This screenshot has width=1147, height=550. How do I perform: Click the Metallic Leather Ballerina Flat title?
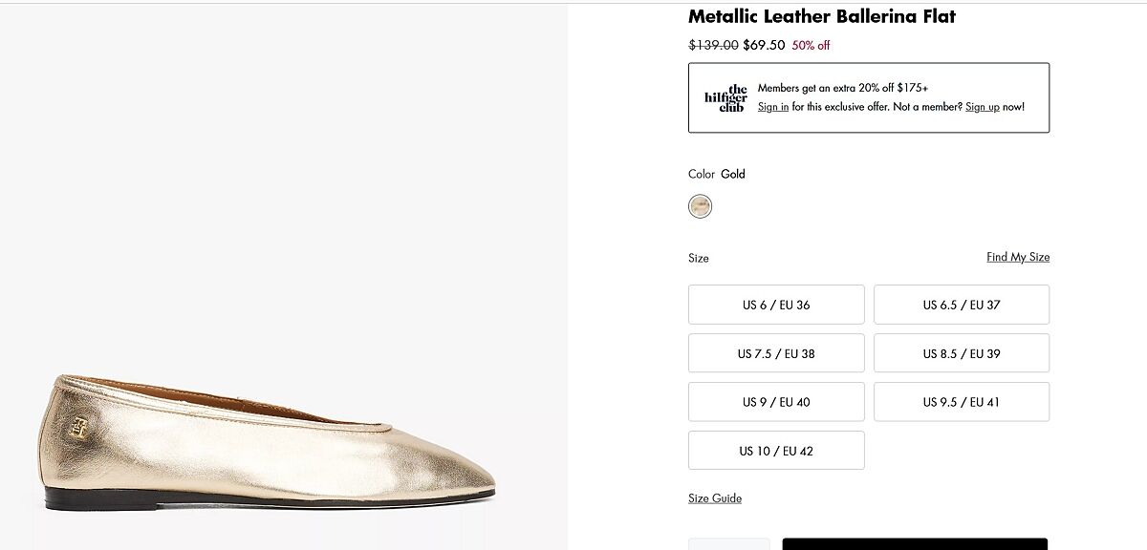pos(822,16)
